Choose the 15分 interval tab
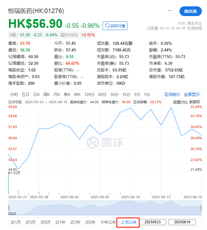207x230 pixels. point(126,94)
